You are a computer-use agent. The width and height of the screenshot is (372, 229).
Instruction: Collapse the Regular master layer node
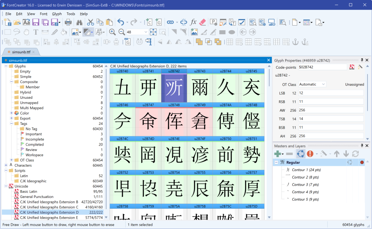[x=276, y=162]
